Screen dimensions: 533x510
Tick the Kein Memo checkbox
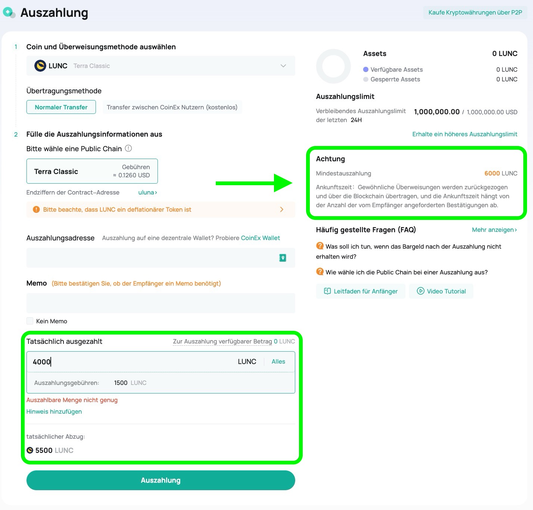point(30,321)
